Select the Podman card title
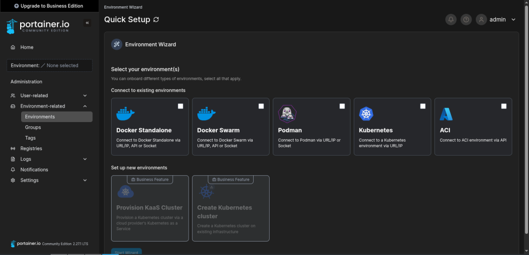 (290, 130)
